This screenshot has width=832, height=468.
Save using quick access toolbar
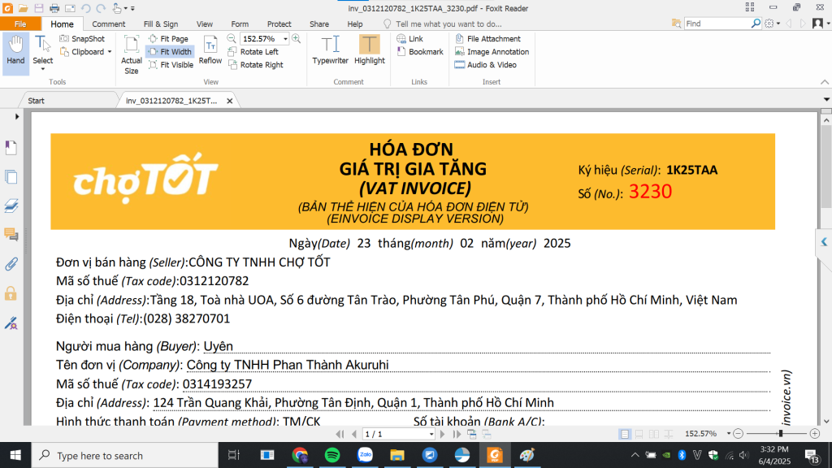39,8
